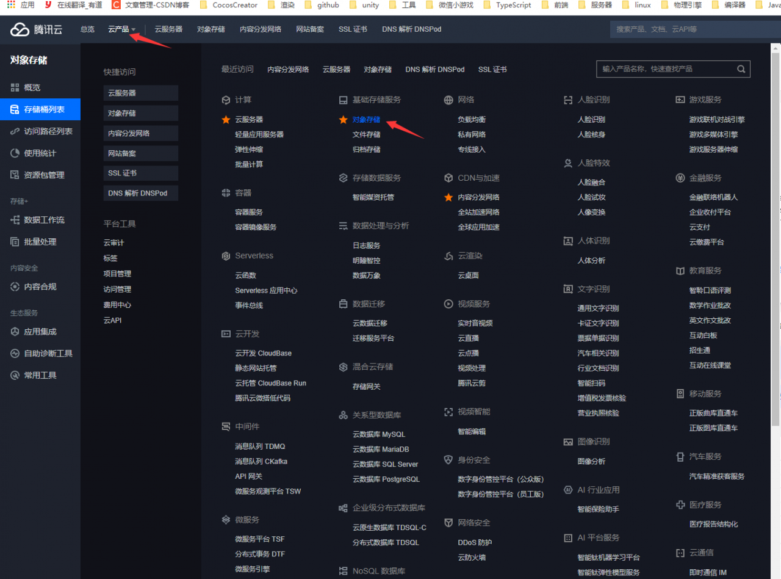Click the 自助诊断工具 icon

click(15, 354)
